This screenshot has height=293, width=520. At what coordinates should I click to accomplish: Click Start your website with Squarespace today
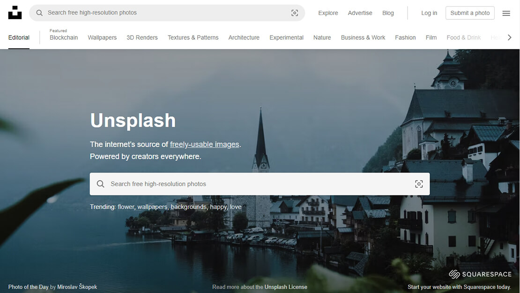pyautogui.click(x=459, y=287)
